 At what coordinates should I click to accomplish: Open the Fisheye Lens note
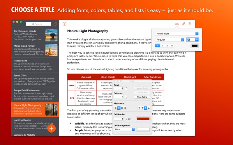(x=35, y=65)
